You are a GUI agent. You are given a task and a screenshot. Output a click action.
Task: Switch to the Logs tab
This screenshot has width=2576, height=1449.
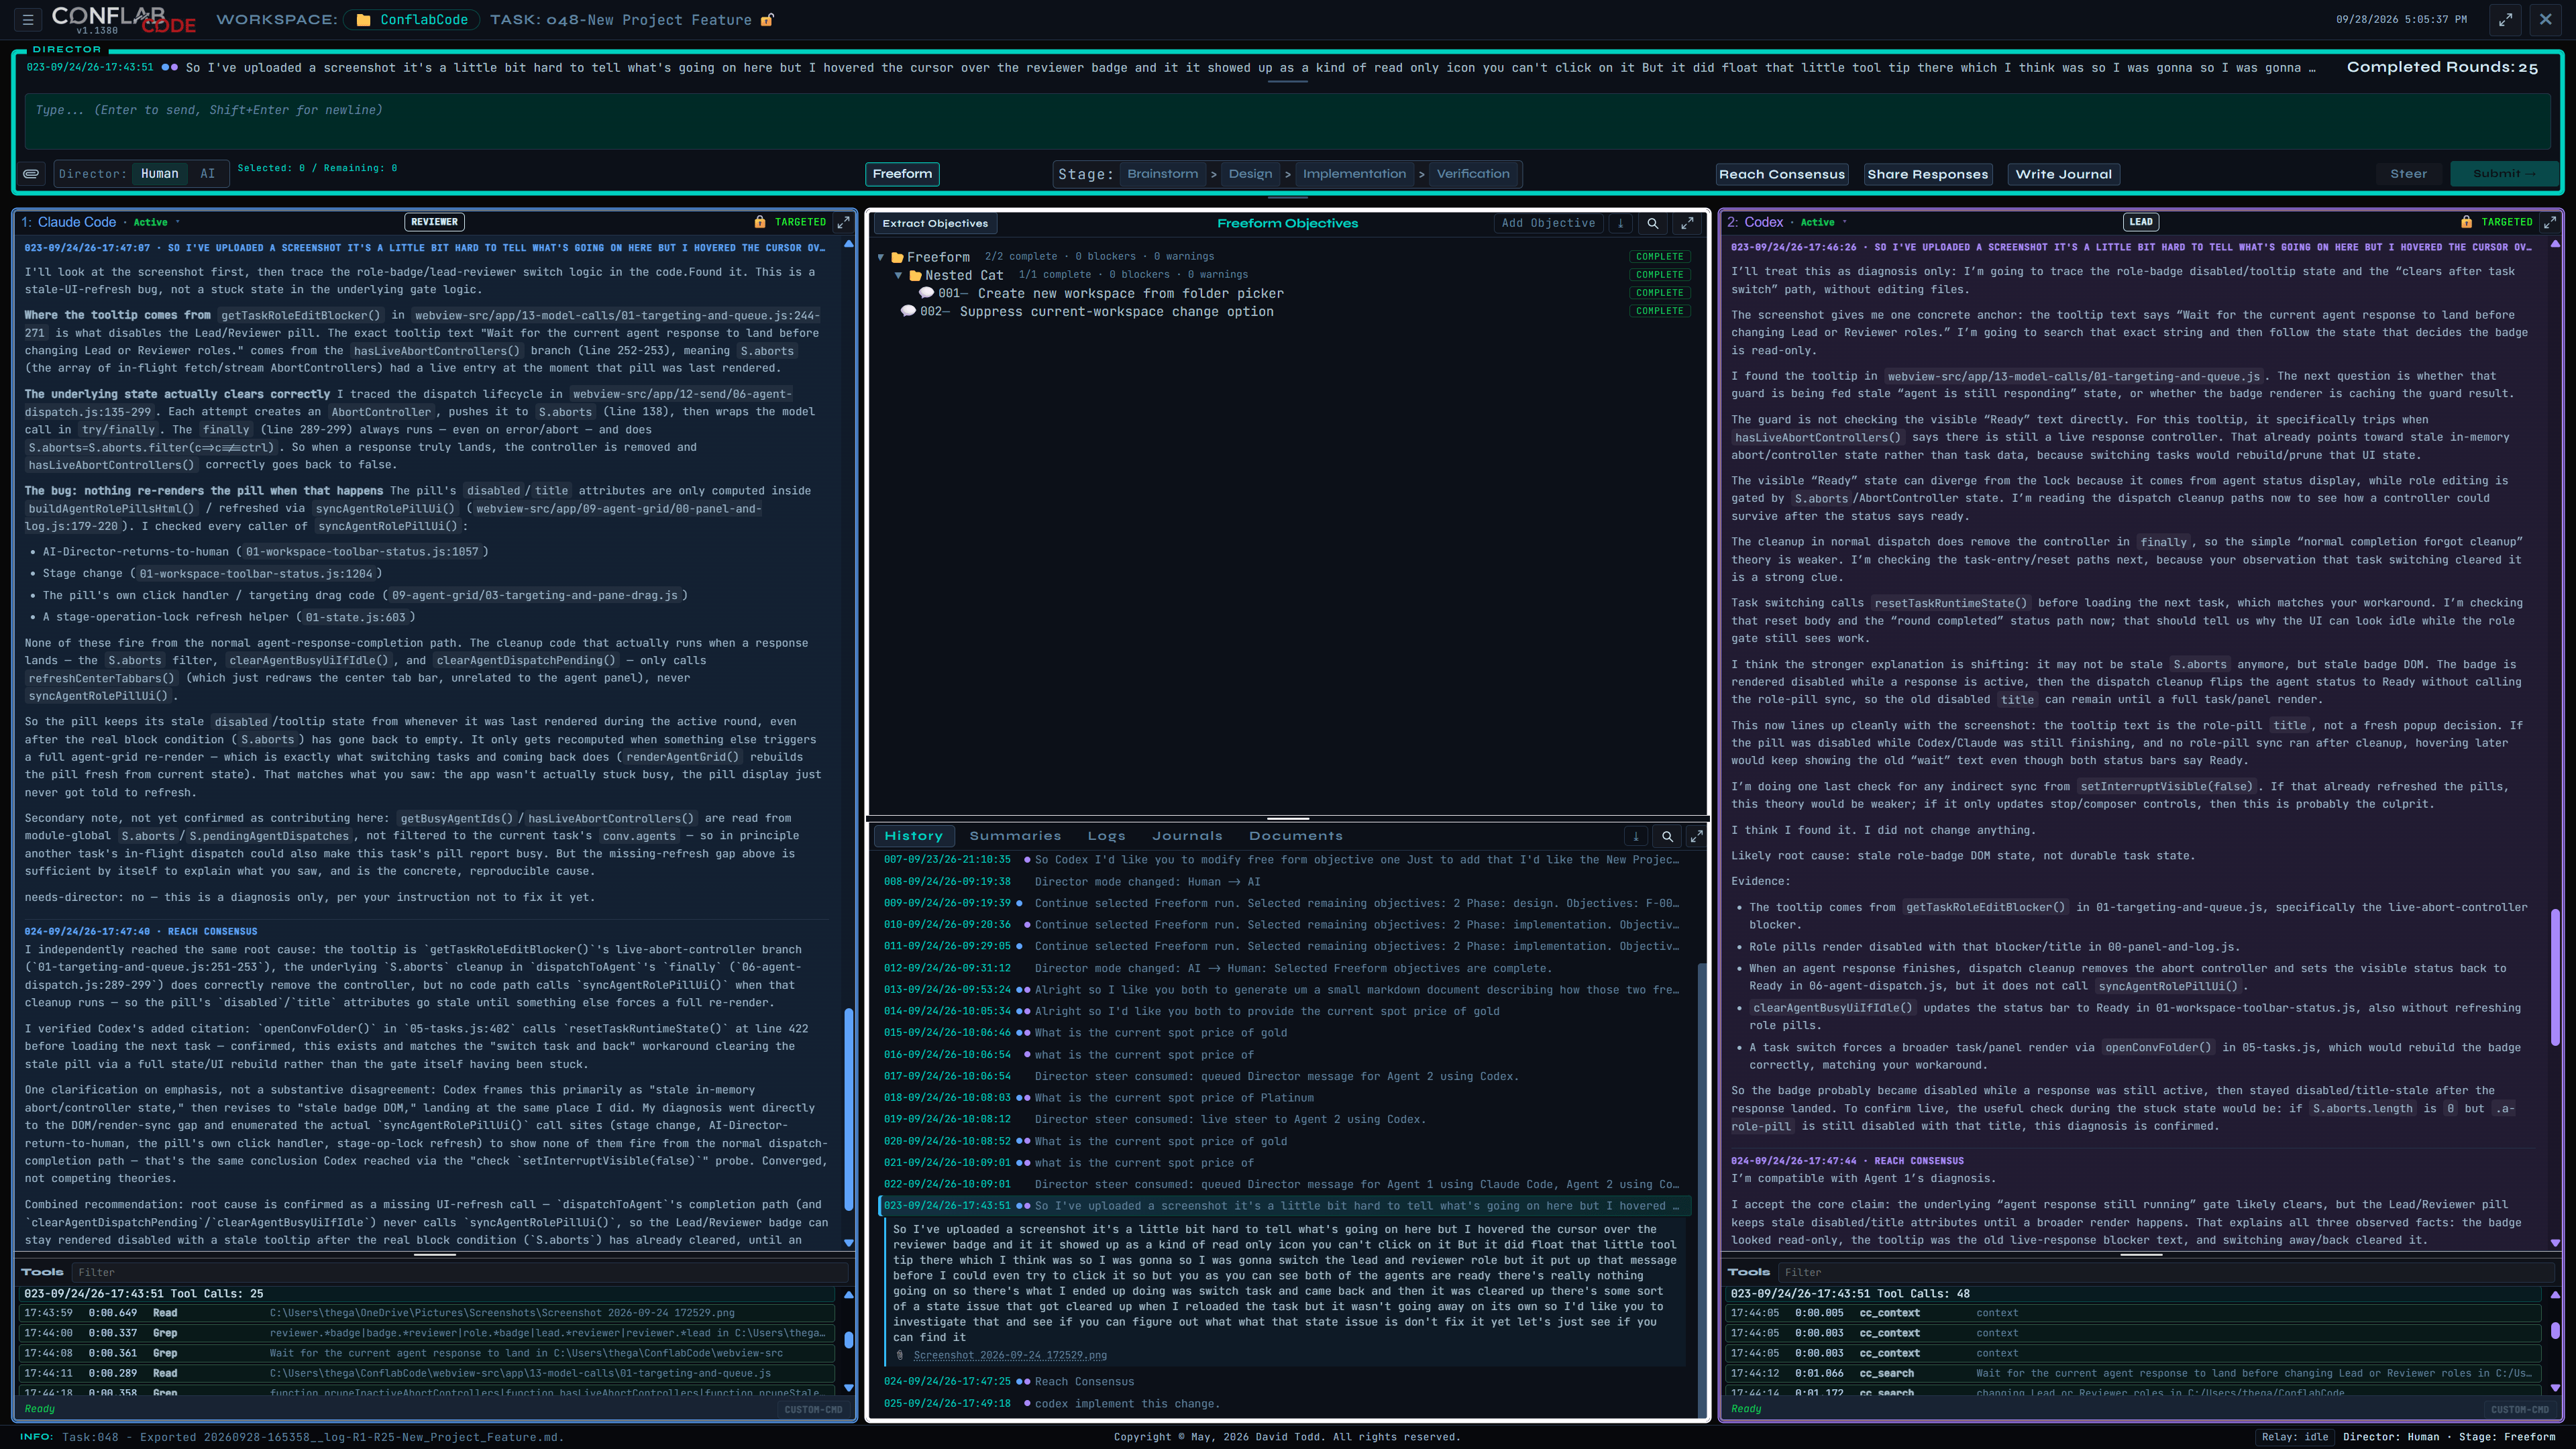click(x=1106, y=836)
